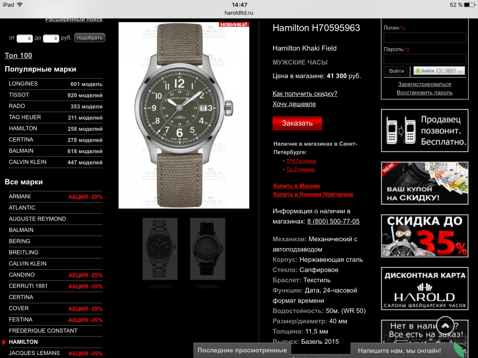Click Восстановить пароль link

[425, 92]
